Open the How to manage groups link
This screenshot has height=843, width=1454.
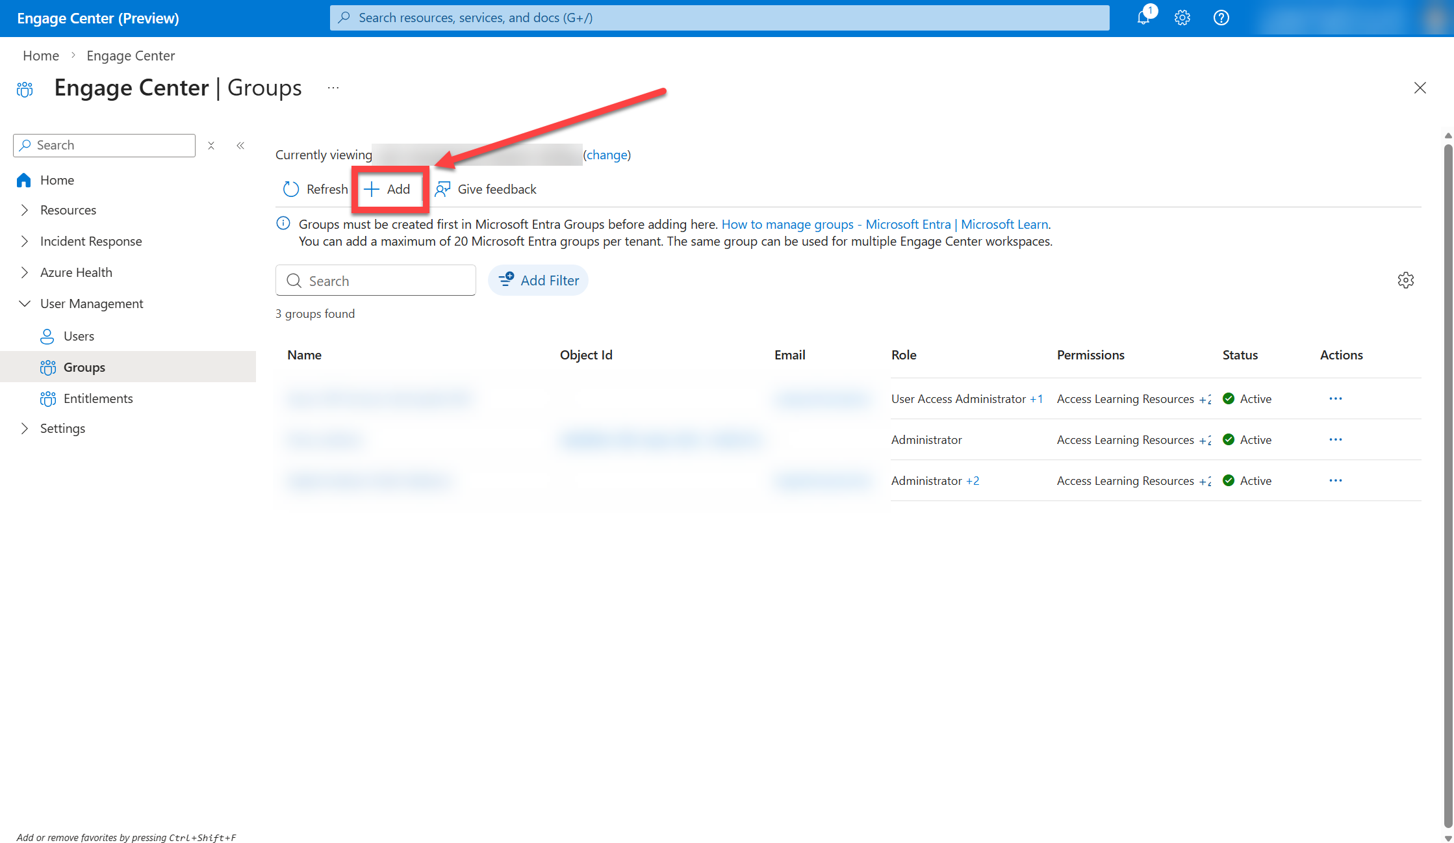pyautogui.click(x=886, y=224)
